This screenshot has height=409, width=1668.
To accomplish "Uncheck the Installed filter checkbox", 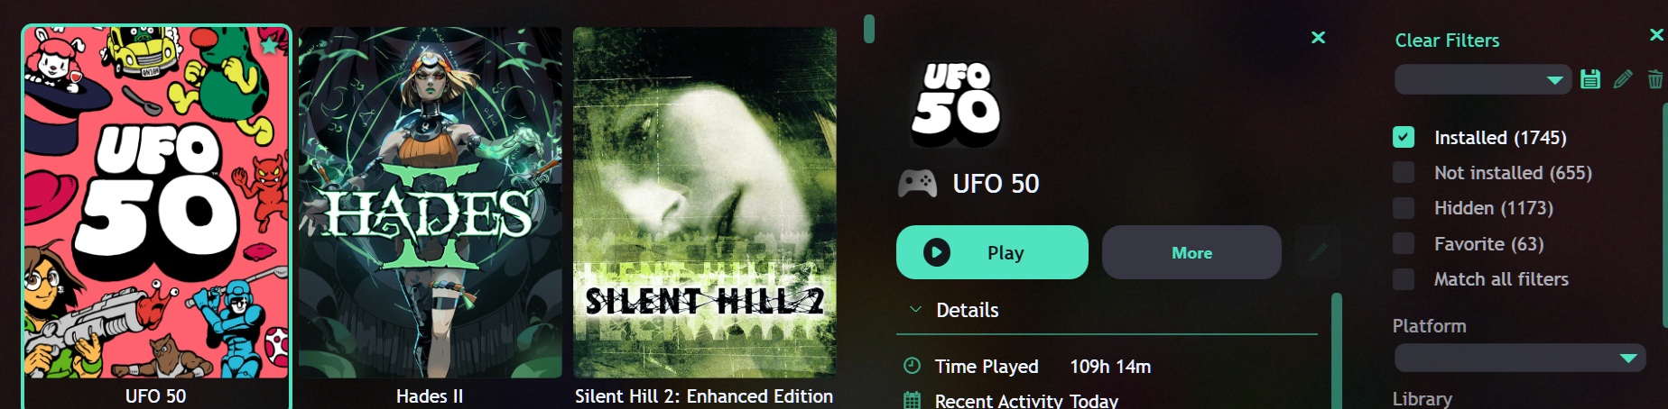I will pos(1404,137).
